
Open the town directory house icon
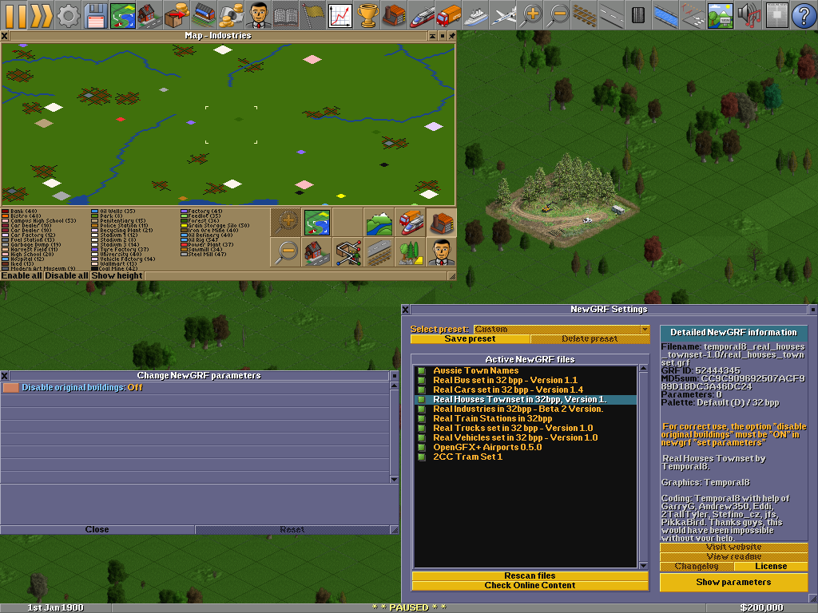[149, 14]
